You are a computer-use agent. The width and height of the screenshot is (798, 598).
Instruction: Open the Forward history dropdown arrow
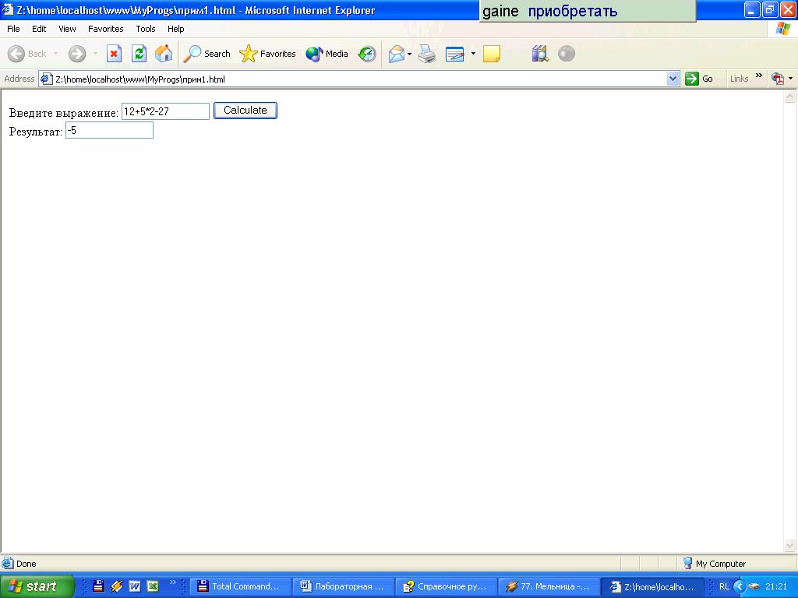click(x=95, y=54)
